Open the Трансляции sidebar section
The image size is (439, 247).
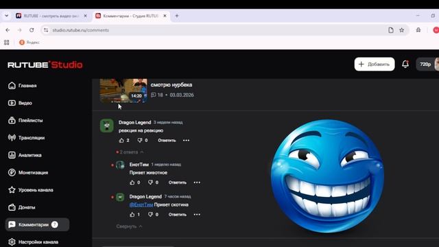(x=26, y=137)
